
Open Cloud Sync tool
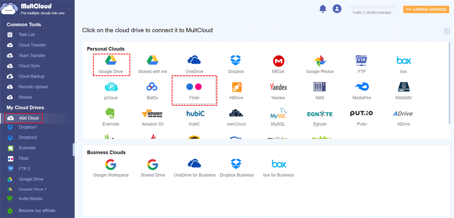coord(29,66)
